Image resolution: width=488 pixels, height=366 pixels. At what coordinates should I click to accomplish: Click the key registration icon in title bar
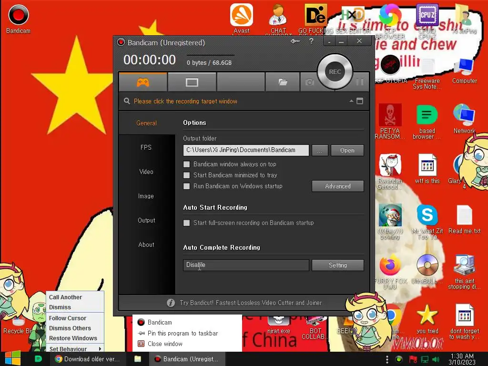(x=295, y=41)
